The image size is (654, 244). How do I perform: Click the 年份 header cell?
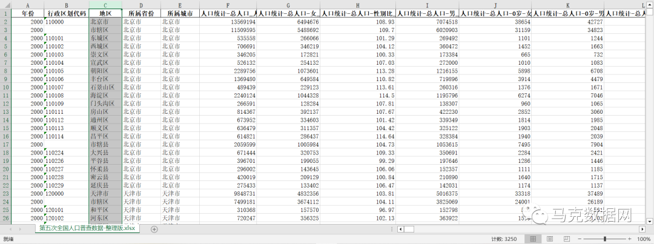pyautogui.click(x=27, y=13)
